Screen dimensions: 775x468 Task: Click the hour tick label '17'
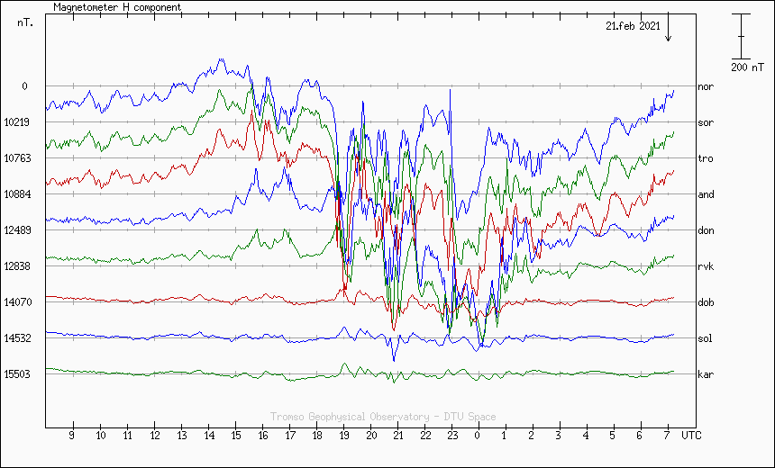[290, 436]
